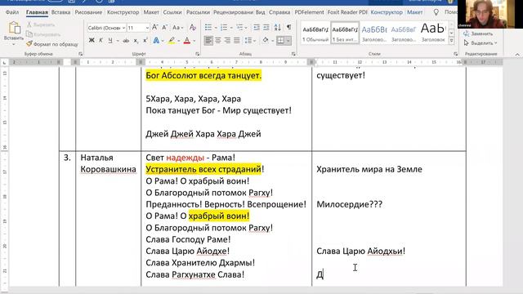Toggle paragraph marks display (¶)
Screen dimensions: 523x294
(288, 27)
